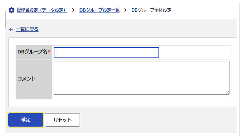
Task: Click empty gray area beside リセット
Action: click(x=158, y=120)
